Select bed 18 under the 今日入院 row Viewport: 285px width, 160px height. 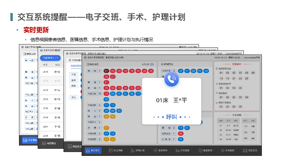(x=106, y=100)
